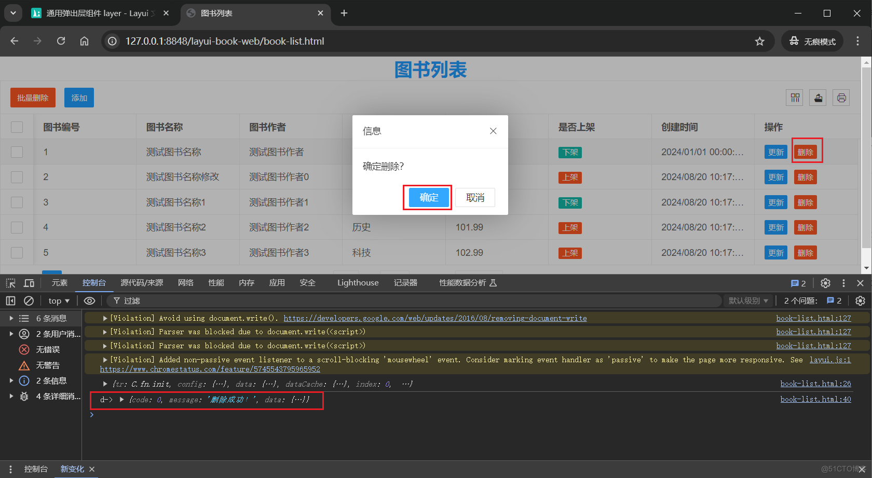Open DevTools more options menu
Viewport: 872px width, 478px height.
coord(843,283)
